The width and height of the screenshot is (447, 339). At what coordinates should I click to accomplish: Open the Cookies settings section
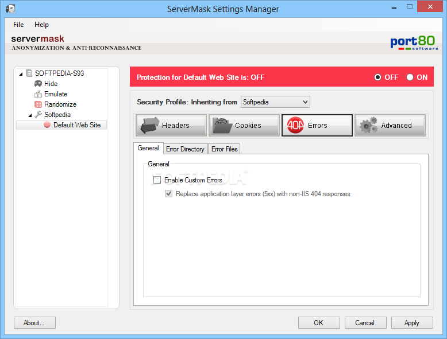pyautogui.click(x=244, y=125)
